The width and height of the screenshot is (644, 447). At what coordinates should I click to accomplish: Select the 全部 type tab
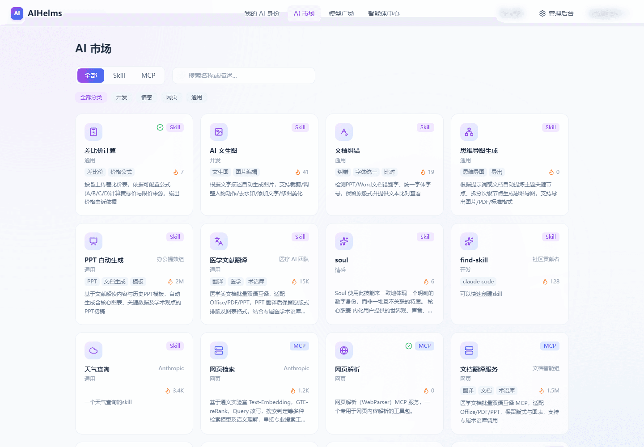91,76
